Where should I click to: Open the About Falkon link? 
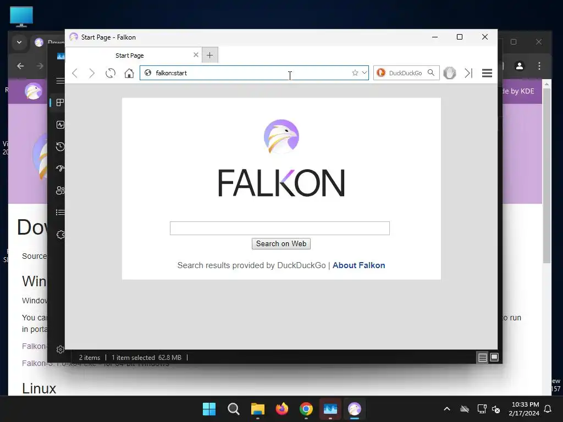[x=358, y=265]
